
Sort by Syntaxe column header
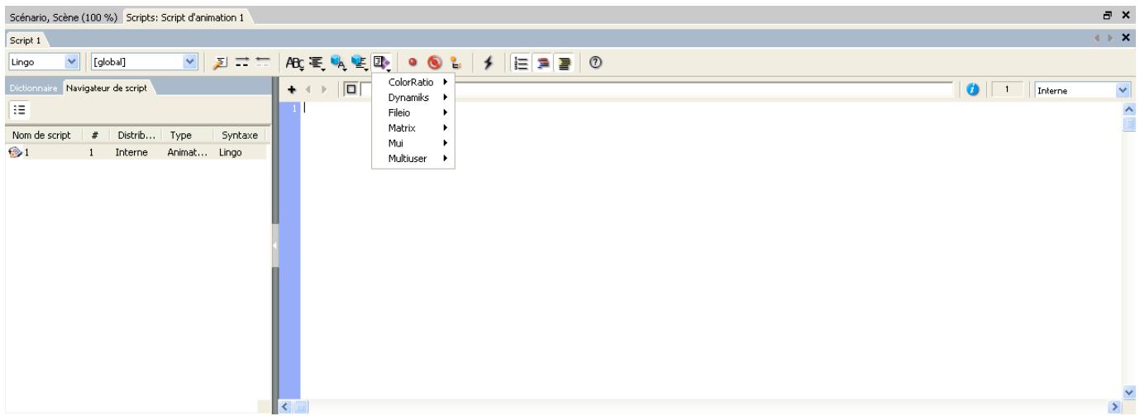pos(240,135)
